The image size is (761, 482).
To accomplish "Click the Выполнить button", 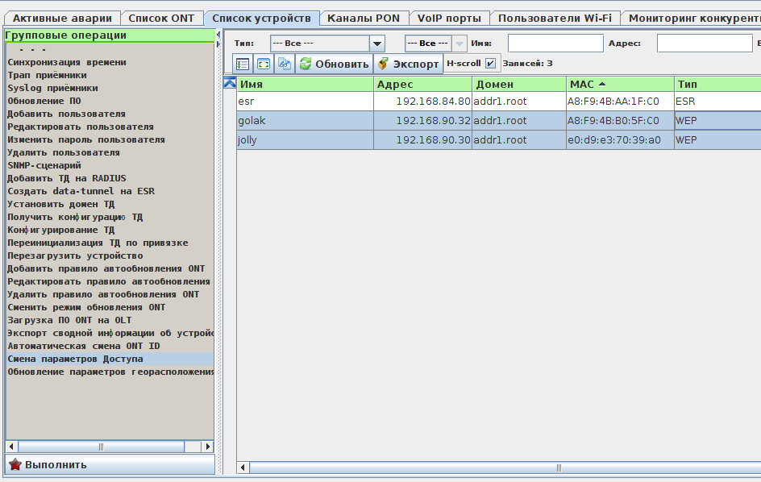I will coord(110,464).
